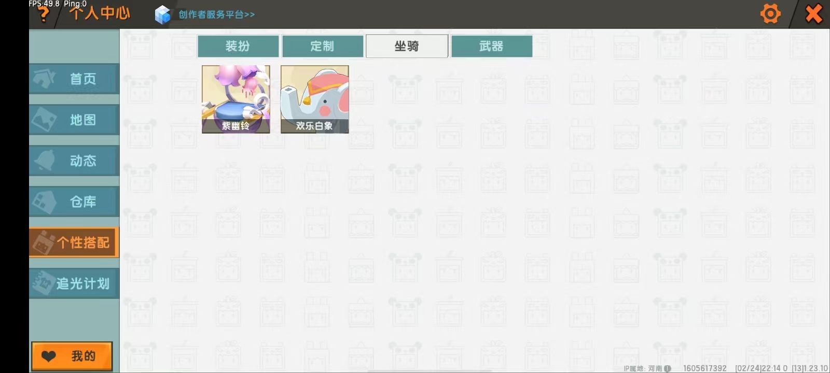Go to 首页 in the sidebar
Screen dimensions: 830x373
click(74, 79)
